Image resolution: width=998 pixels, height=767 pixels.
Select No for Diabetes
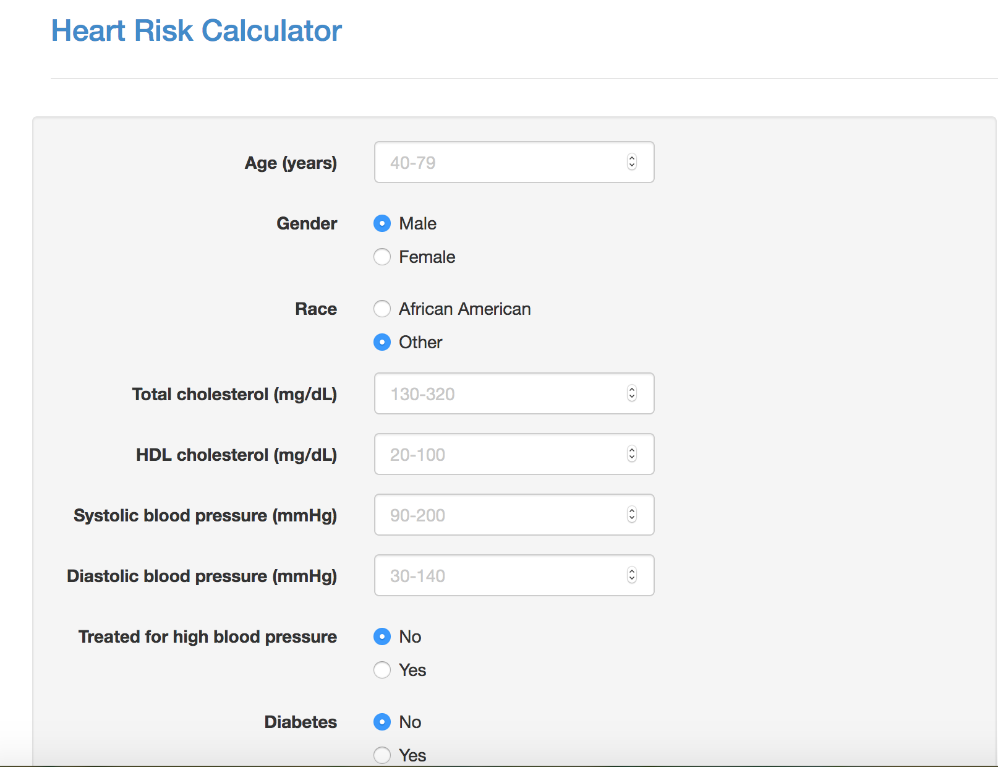coord(382,722)
